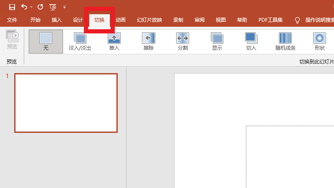334x188 pixels.
Task: Apply the 淡入/淡出 transition
Action: (x=80, y=41)
